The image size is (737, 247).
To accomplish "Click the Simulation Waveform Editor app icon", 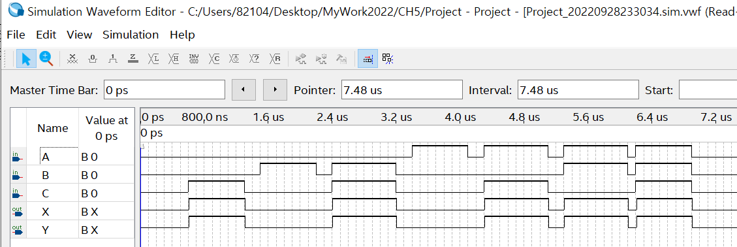I will click(16, 10).
